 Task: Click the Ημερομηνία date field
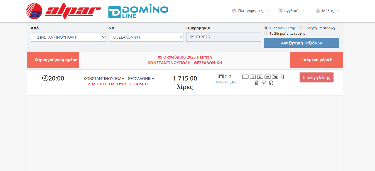(x=224, y=37)
